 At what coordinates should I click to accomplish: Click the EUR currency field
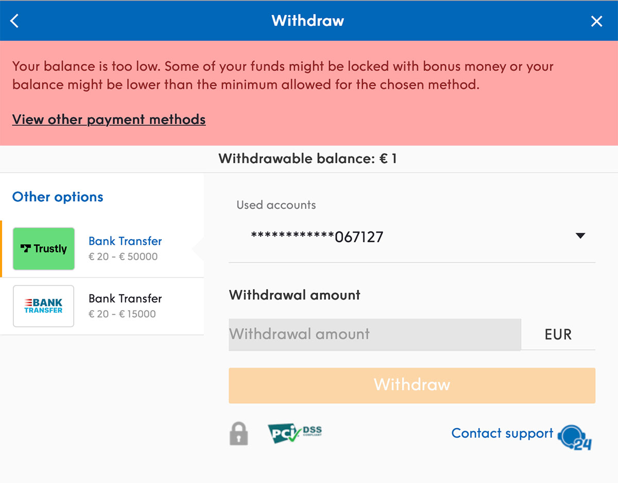(558, 334)
